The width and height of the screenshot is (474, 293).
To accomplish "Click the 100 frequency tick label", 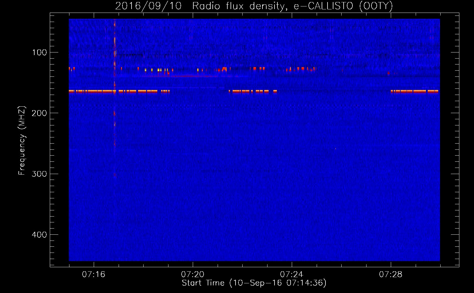I will 40,52.
